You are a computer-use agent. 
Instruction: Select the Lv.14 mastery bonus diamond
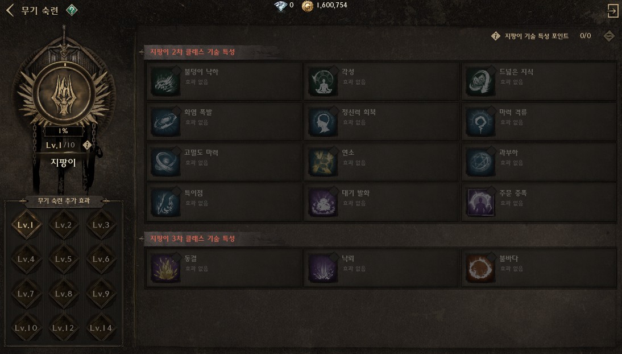101,328
